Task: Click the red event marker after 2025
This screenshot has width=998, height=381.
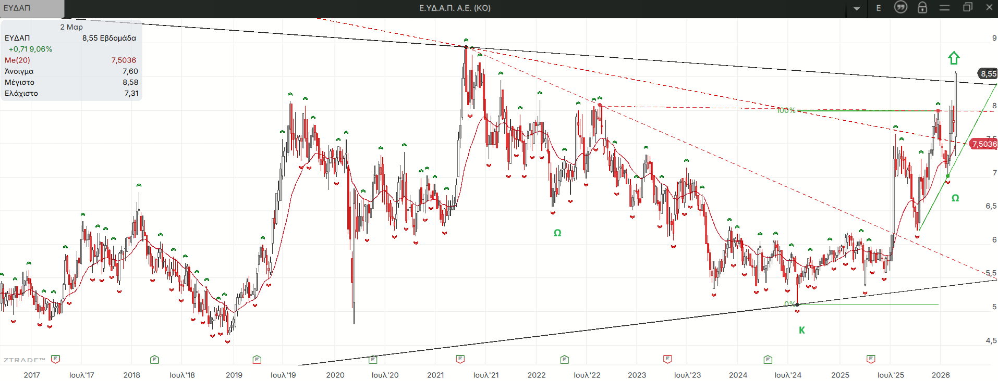Action: pyautogui.click(x=871, y=359)
